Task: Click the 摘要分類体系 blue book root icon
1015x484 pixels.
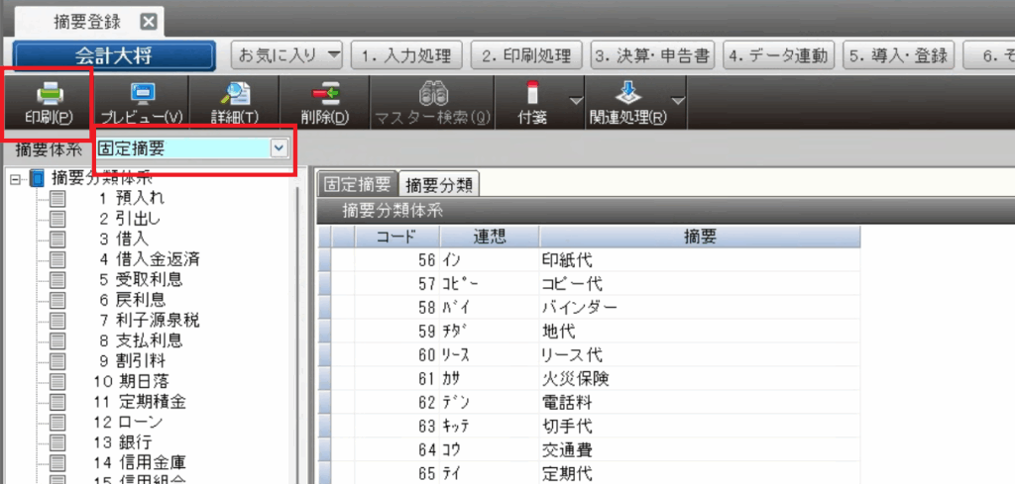Action: 37,179
